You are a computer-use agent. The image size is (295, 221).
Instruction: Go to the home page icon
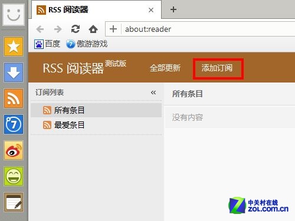pyautogui.click(x=93, y=29)
